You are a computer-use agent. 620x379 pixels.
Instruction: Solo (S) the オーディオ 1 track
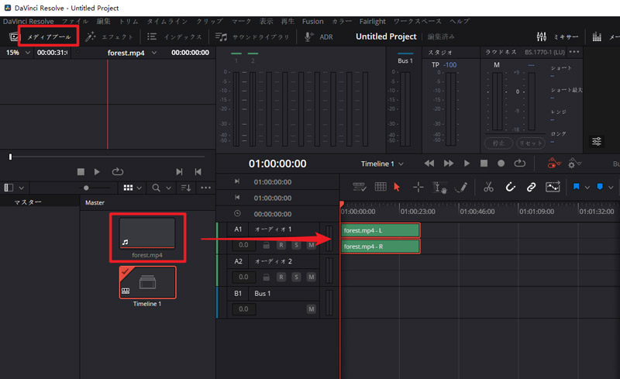[296, 245]
